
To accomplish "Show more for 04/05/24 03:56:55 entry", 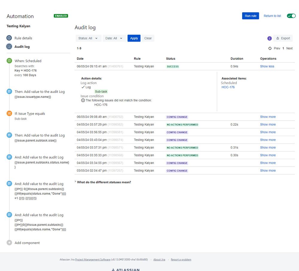I will pyautogui.click(x=268, y=132).
